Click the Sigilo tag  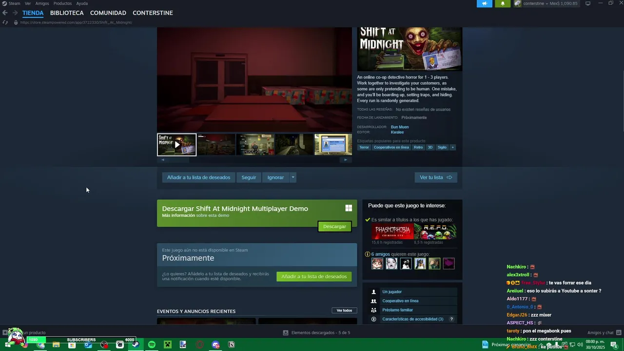(x=442, y=147)
